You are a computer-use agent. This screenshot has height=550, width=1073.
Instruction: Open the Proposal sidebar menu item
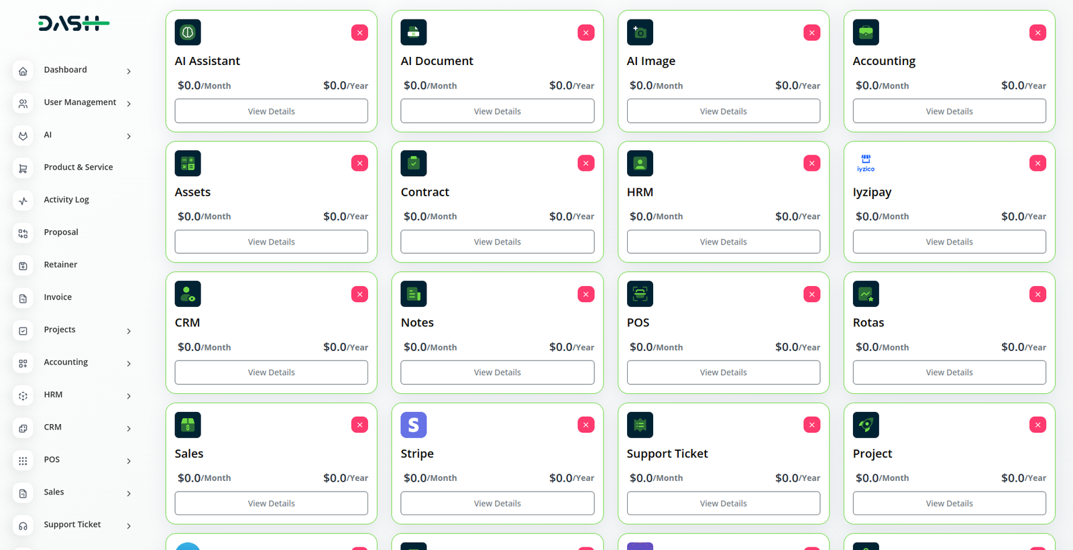point(61,232)
